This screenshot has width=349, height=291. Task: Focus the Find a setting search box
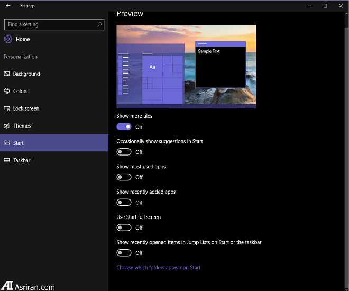[x=50, y=24]
